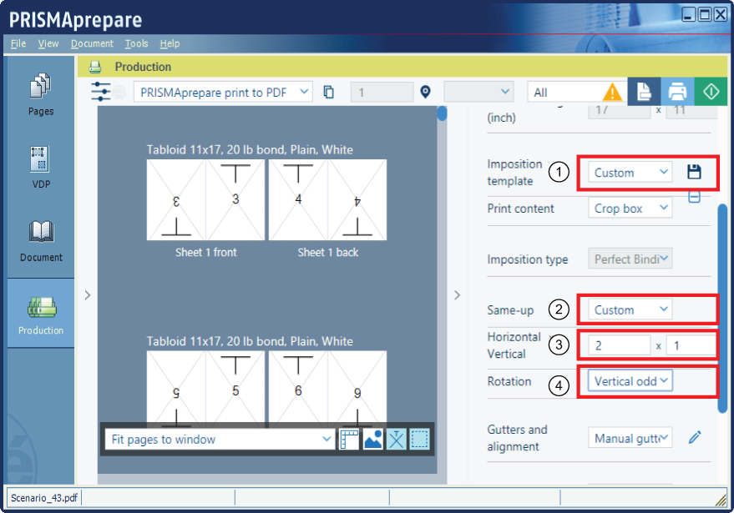Click the Print content label
Viewport: 734px width, 513px height.
520,209
